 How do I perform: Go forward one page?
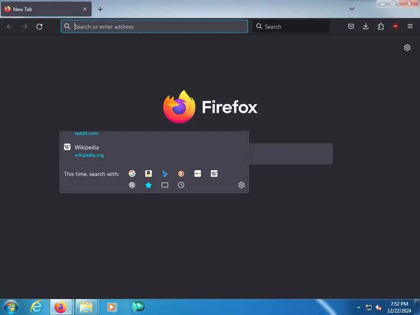(25, 27)
